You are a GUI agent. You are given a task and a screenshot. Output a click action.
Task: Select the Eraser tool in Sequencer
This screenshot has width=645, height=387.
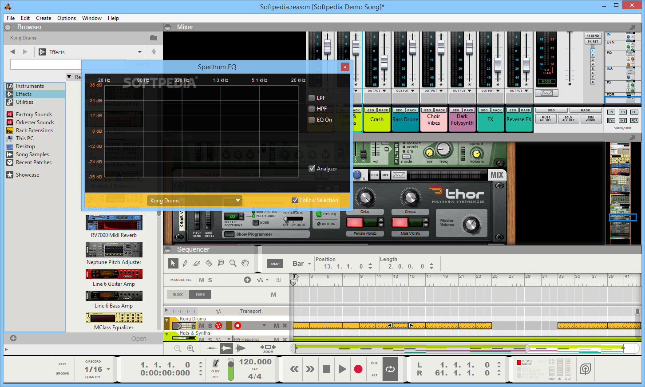pyautogui.click(x=197, y=263)
